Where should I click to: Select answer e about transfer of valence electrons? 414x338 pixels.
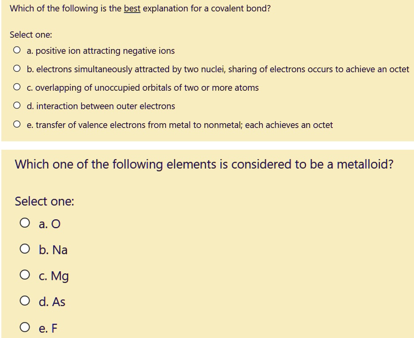point(16,124)
